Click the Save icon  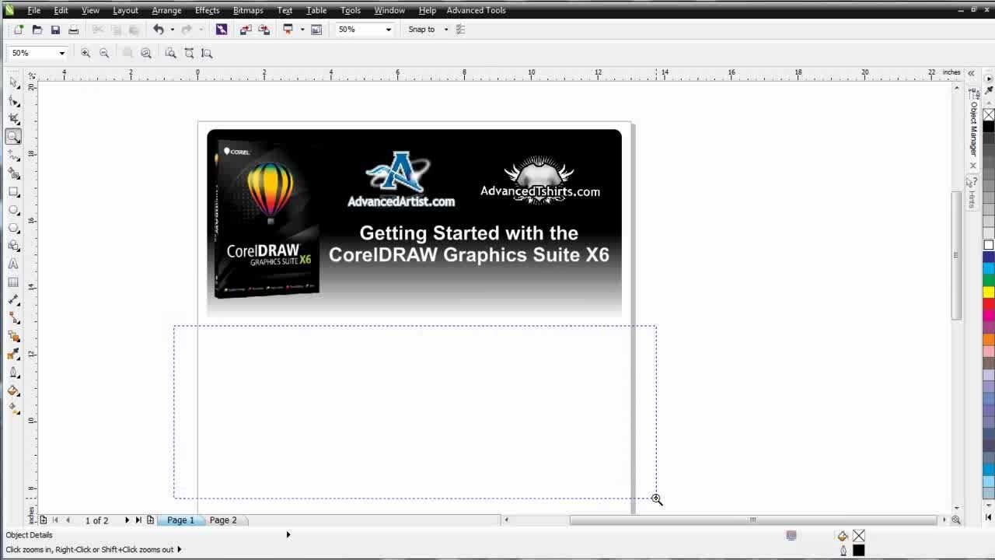(x=55, y=30)
